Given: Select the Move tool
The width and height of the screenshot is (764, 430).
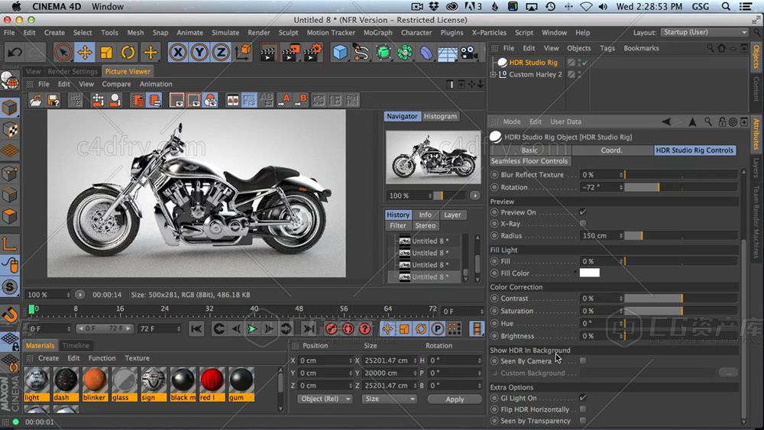Looking at the screenshot, I should click(x=85, y=52).
